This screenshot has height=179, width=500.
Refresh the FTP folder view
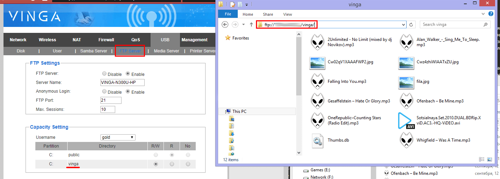point(411,24)
